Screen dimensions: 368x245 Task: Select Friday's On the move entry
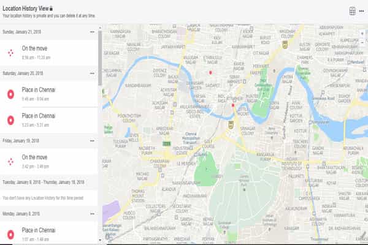click(x=49, y=162)
